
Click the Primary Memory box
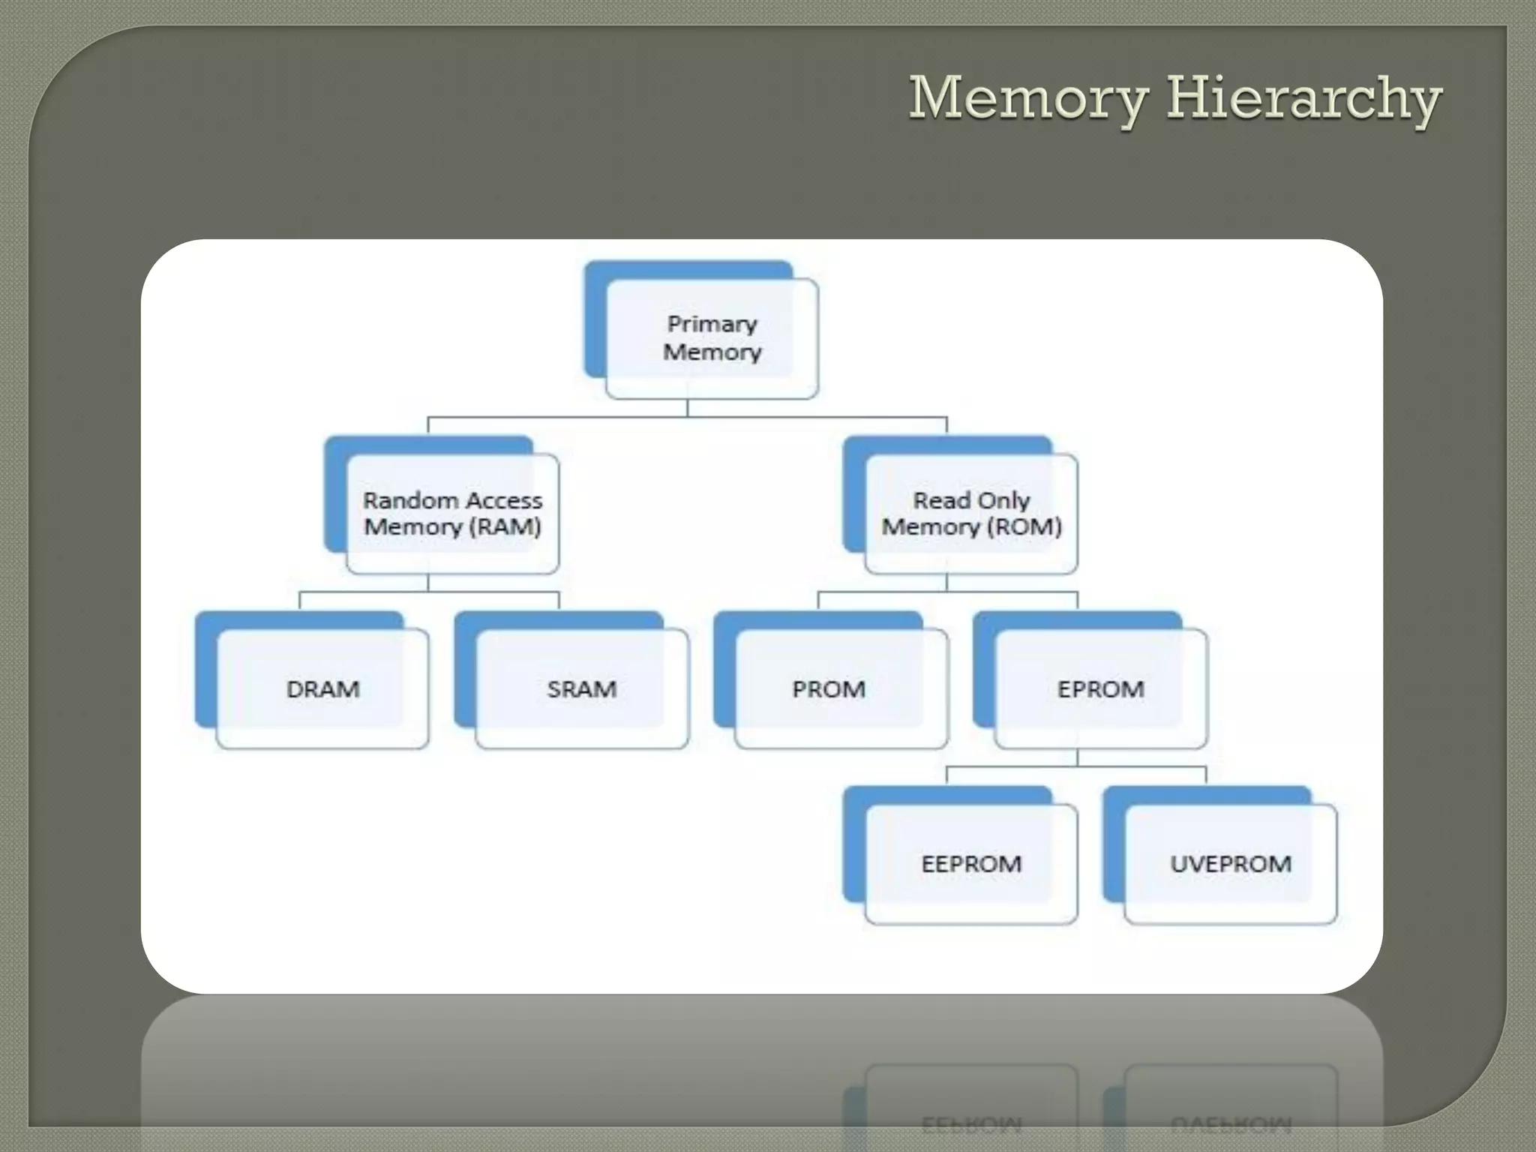[711, 338]
